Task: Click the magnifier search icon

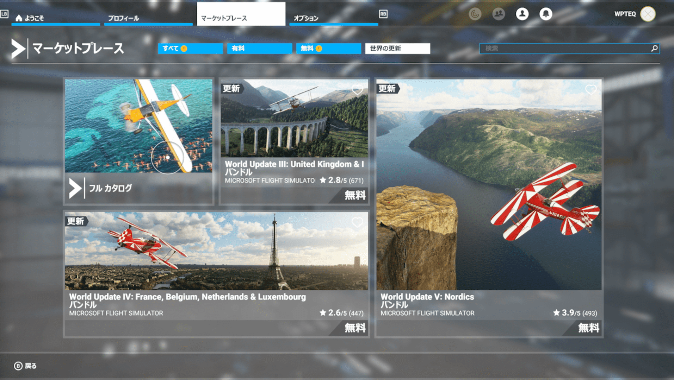Action: (x=654, y=49)
